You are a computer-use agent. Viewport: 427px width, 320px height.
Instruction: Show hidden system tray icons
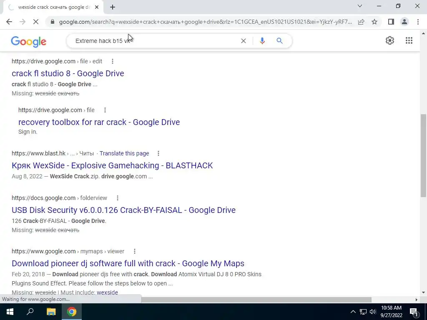(x=353, y=312)
